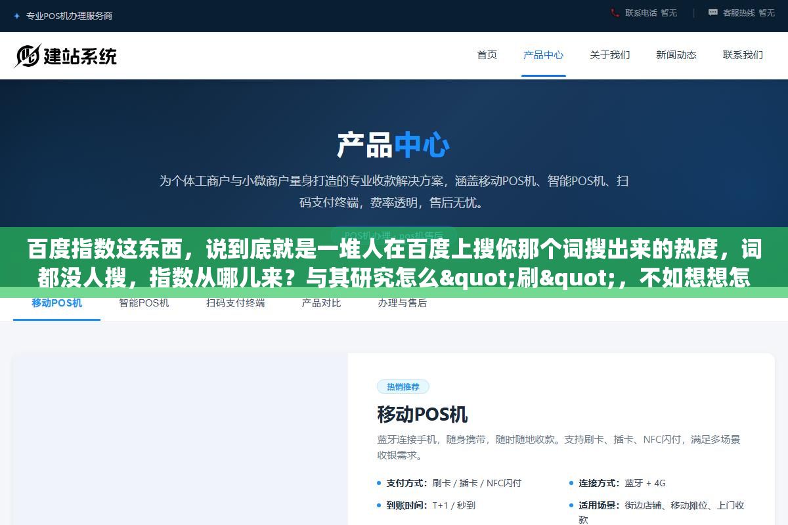This screenshot has width=788, height=525.
Task: Open 新闻动态 in the navigation
Action: pos(676,55)
